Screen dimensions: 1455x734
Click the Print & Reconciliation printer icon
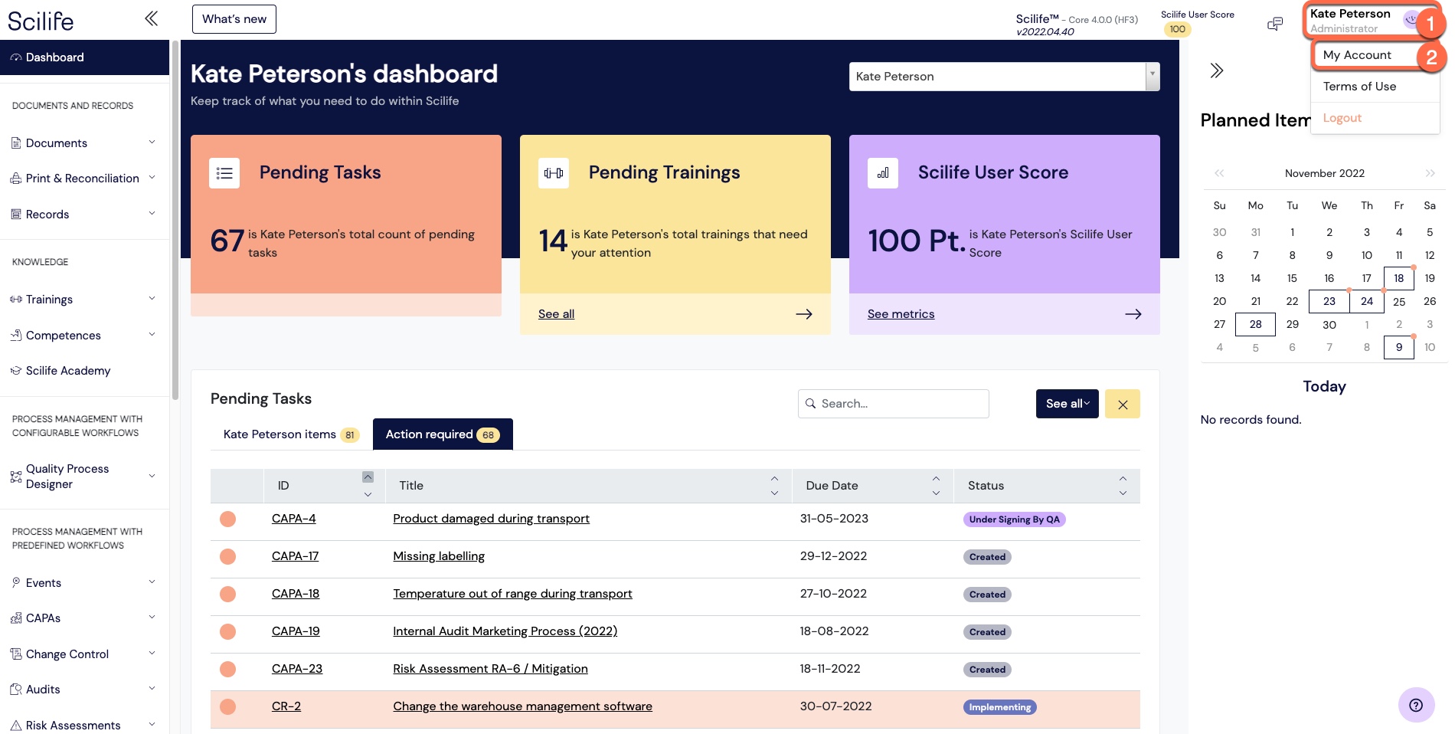click(x=16, y=179)
